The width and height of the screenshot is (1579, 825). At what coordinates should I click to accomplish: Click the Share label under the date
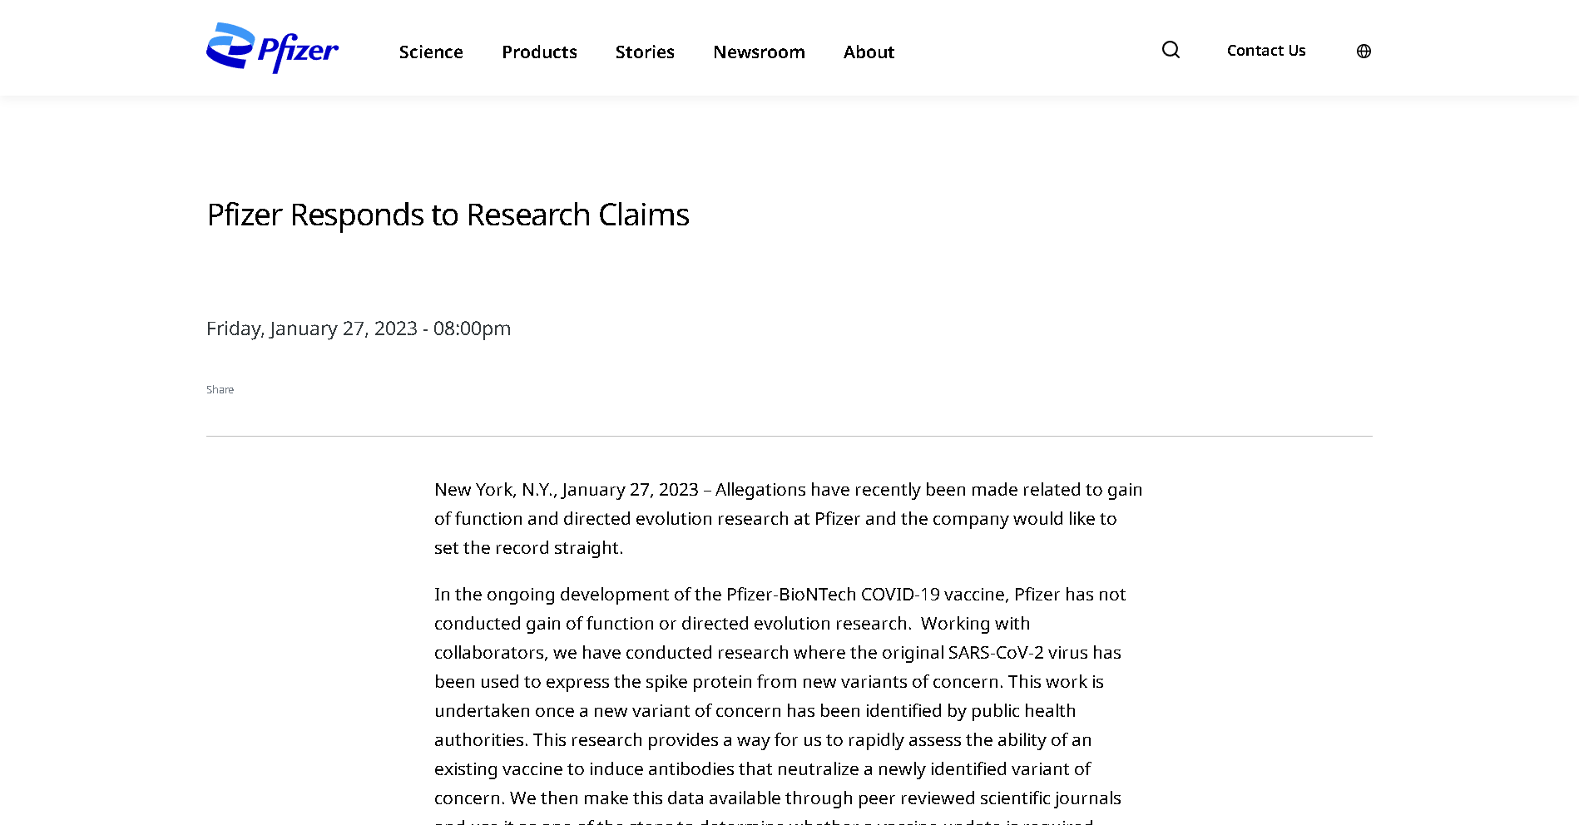(220, 390)
